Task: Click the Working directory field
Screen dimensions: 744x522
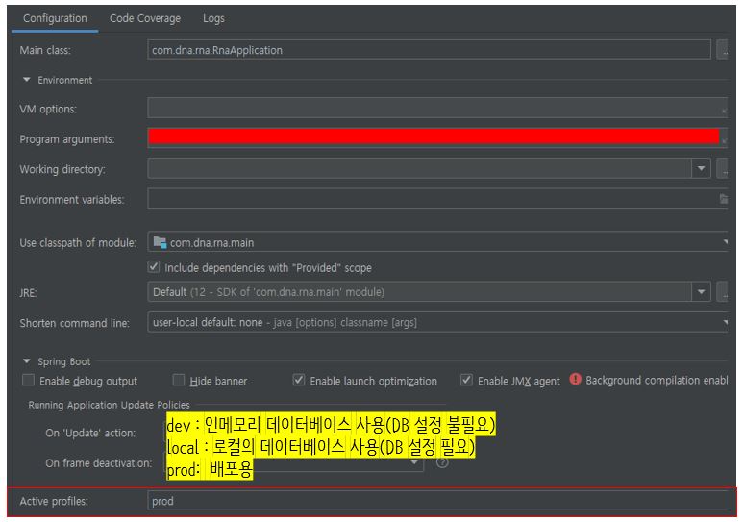Action: tap(419, 168)
